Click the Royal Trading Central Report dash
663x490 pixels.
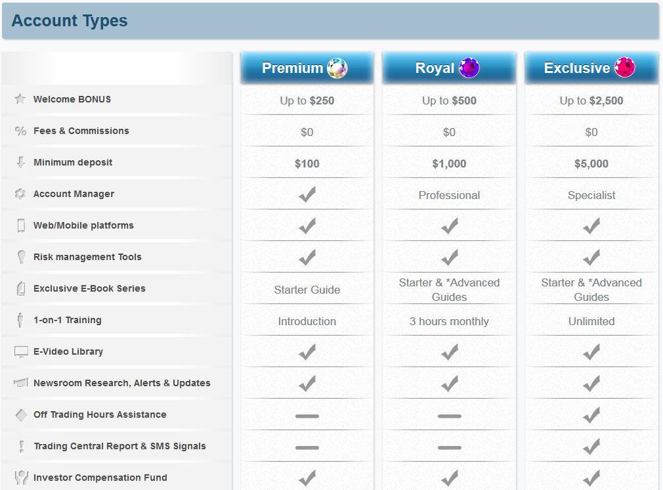[x=450, y=447]
